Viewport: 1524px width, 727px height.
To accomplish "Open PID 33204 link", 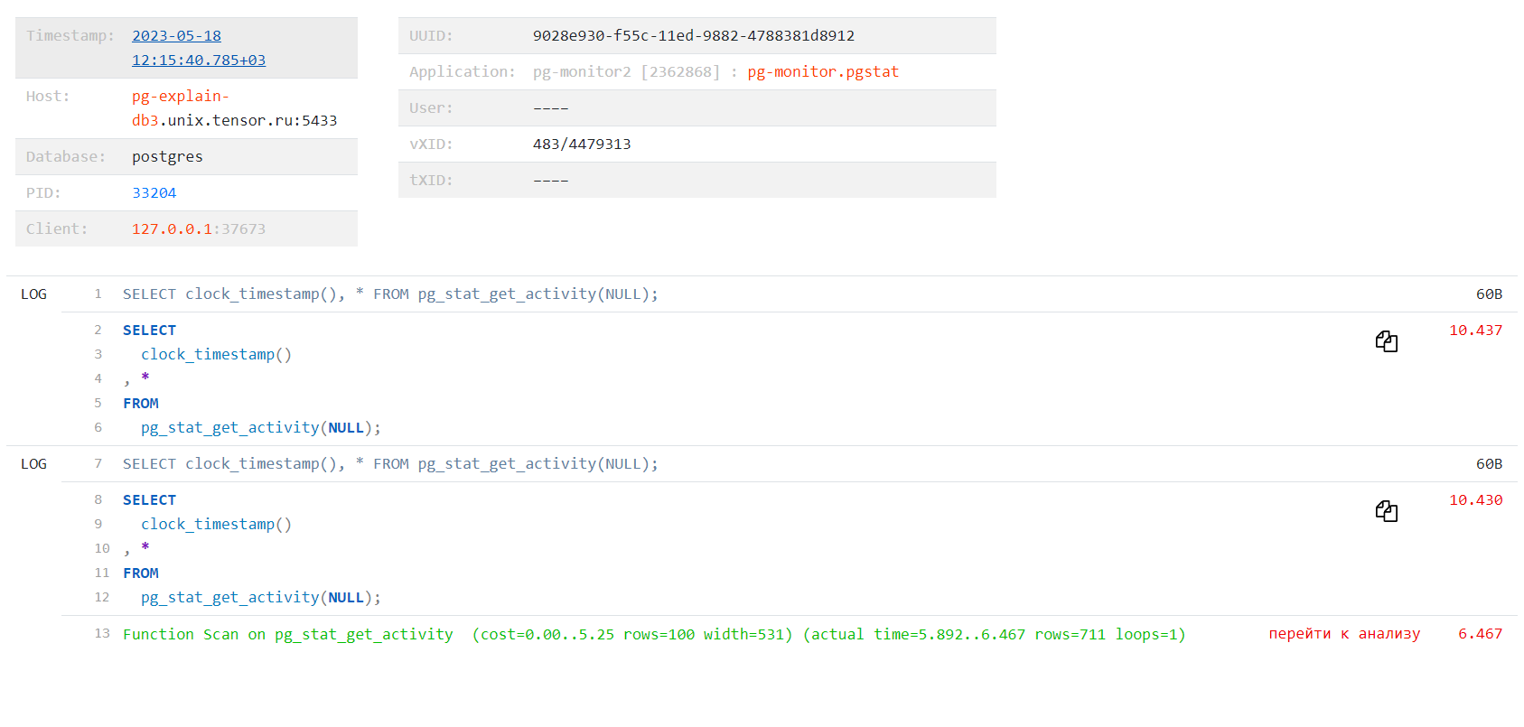I will pyautogui.click(x=154, y=193).
